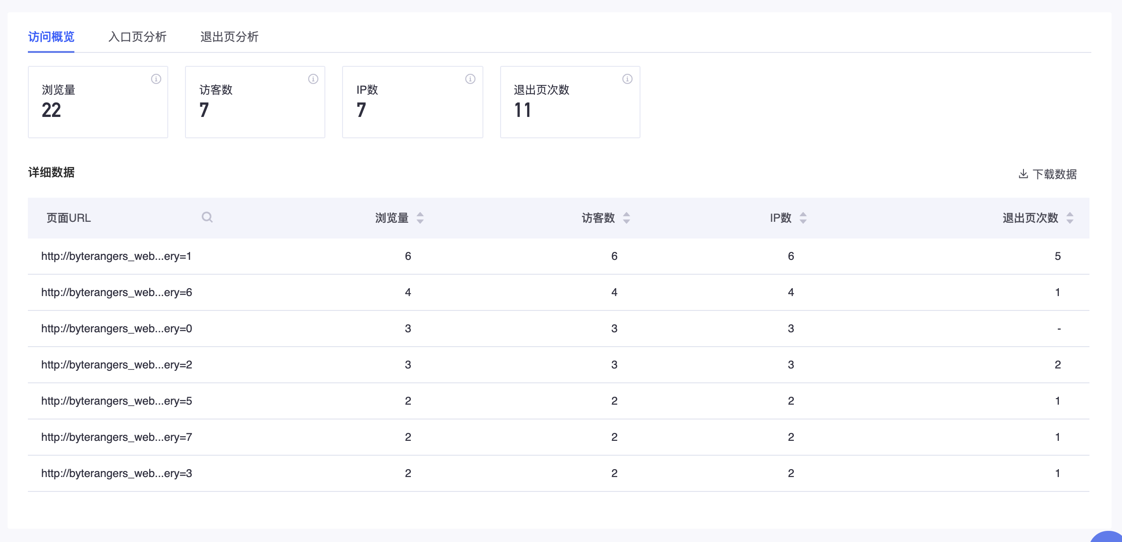Click 访客数 value 6 in ery=1 row
1122x542 pixels.
(x=614, y=256)
